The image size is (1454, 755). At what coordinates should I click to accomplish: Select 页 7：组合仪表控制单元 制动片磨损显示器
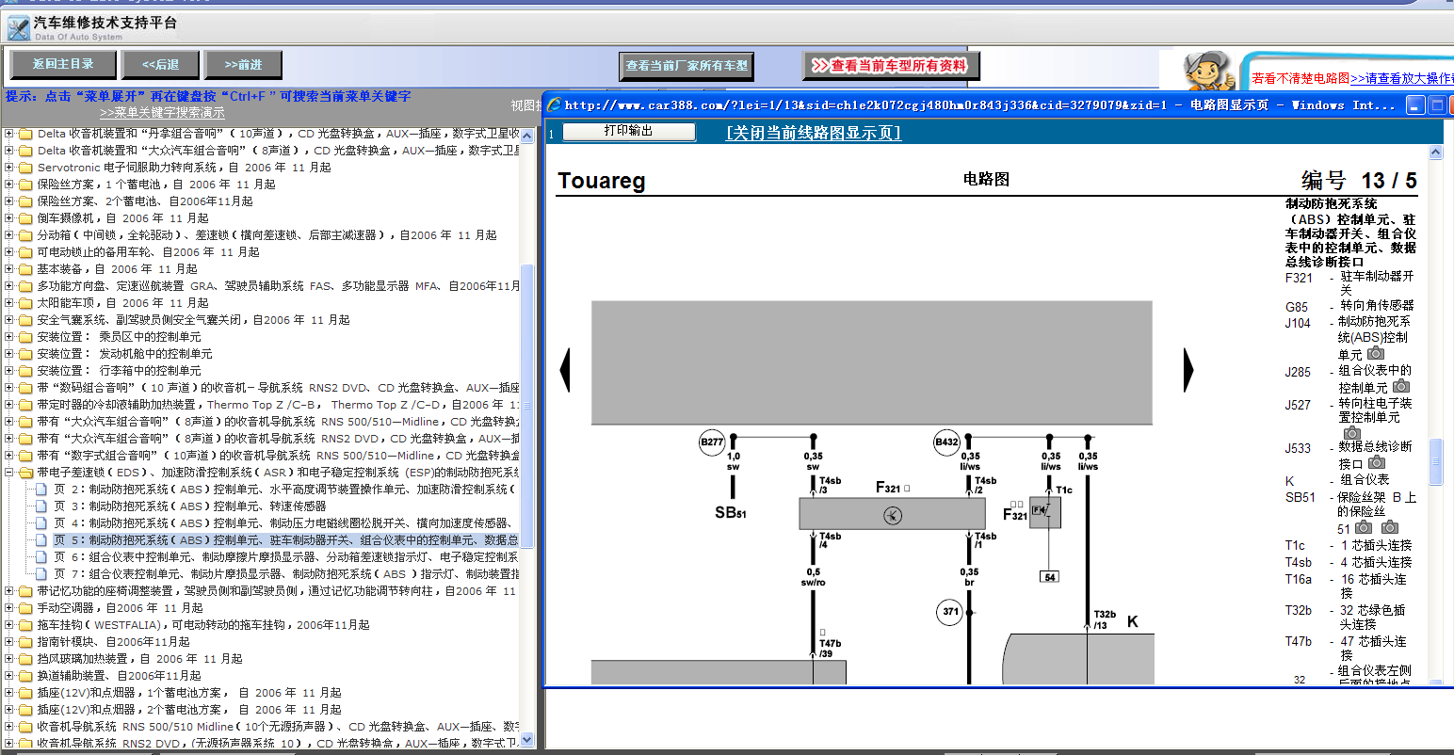[x=285, y=574]
